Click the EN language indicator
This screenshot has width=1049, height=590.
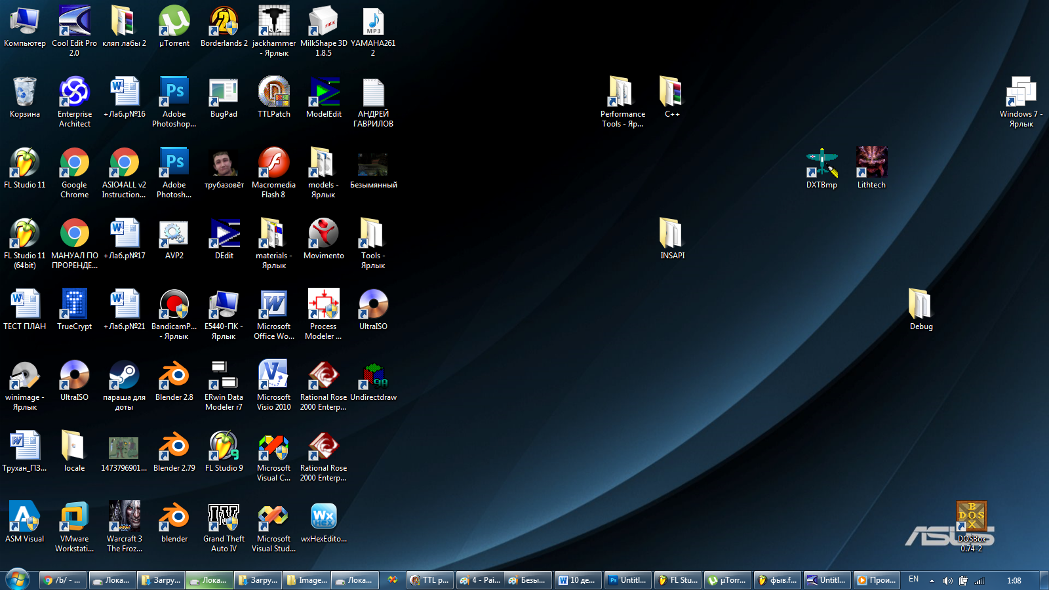[x=913, y=580]
